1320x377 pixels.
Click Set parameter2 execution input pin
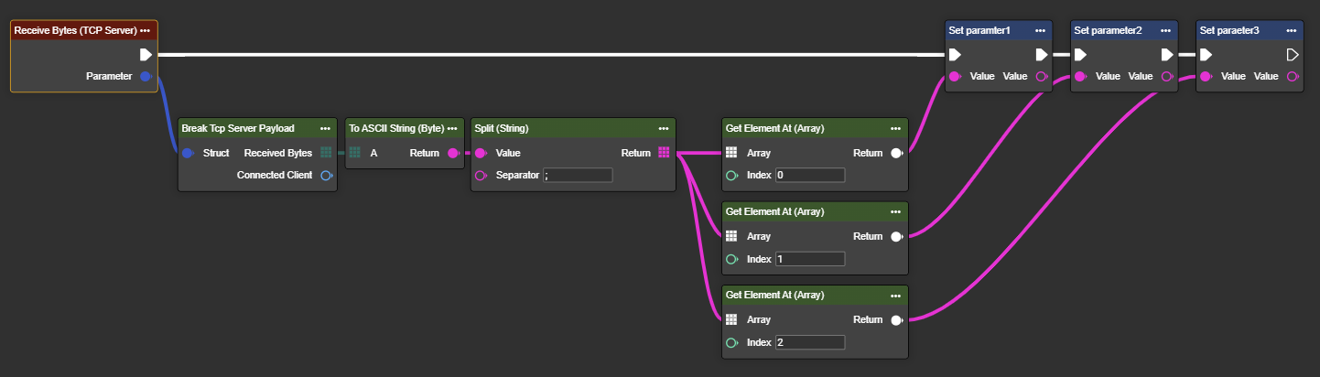point(1080,55)
